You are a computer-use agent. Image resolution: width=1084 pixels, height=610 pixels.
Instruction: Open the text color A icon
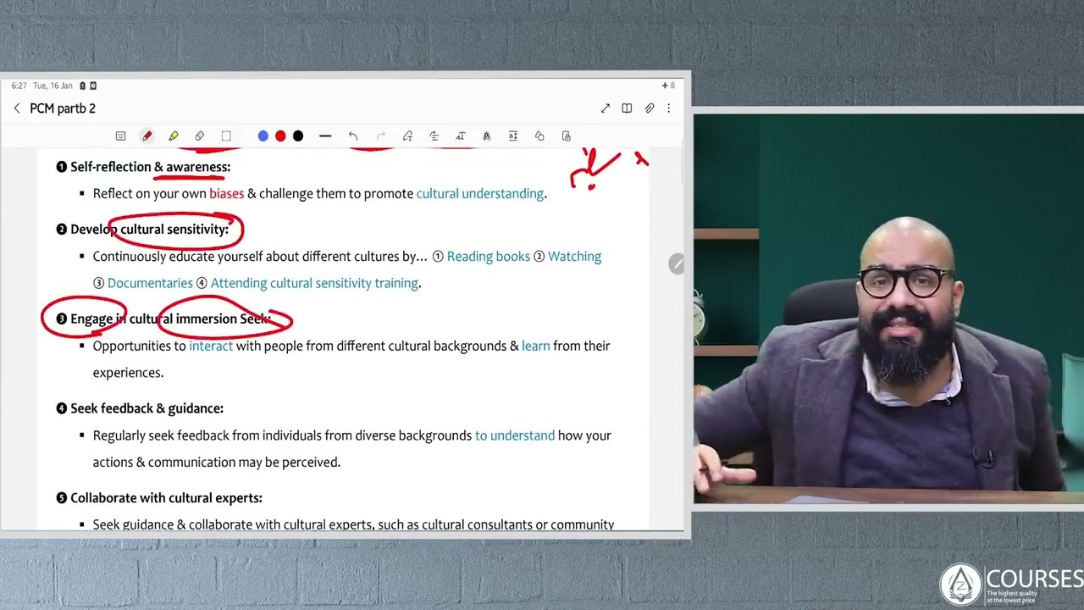click(x=486, y=136)
